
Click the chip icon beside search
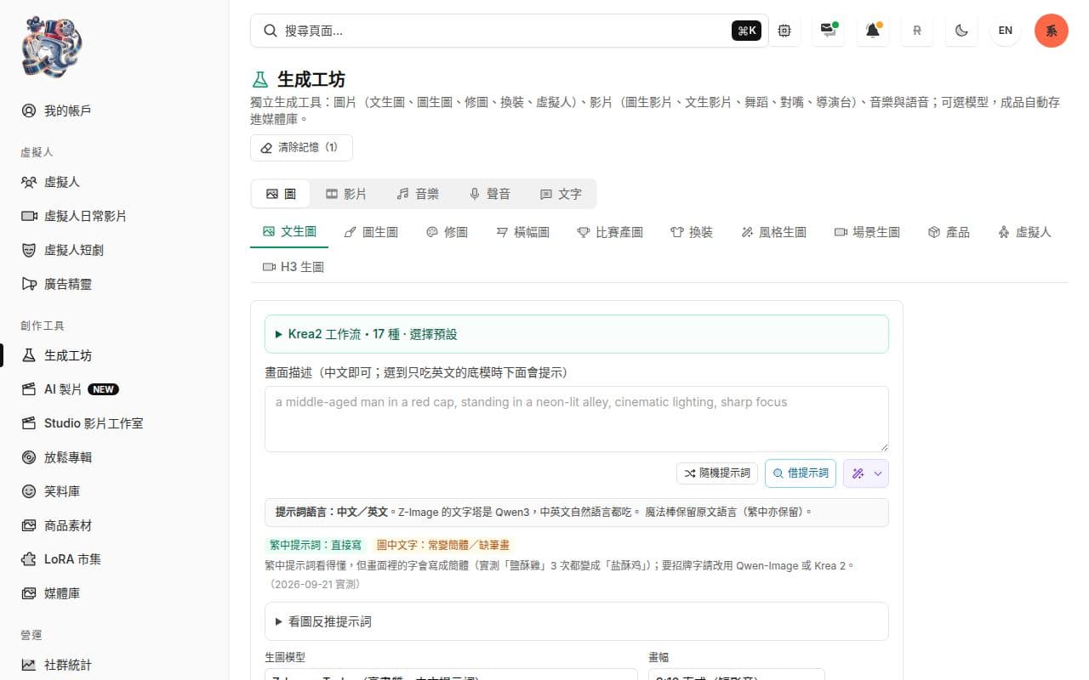(784, 31)
